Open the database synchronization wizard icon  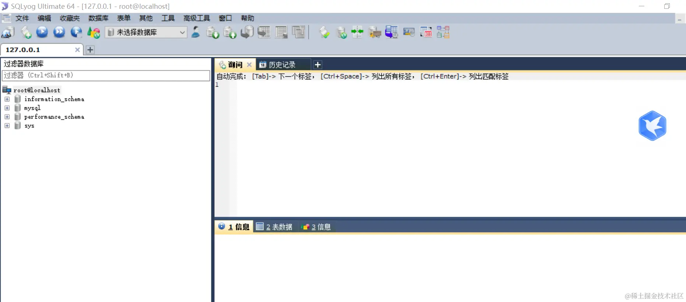pos(342,32)
